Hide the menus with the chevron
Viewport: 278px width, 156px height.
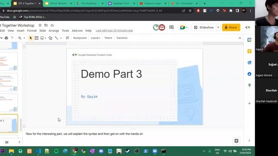tap(240, 38)
